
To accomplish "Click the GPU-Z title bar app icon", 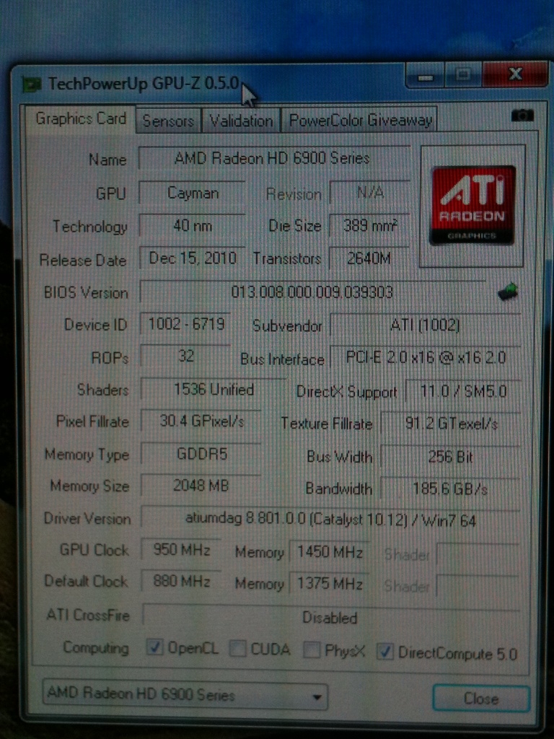I will (x=32, y=85).
